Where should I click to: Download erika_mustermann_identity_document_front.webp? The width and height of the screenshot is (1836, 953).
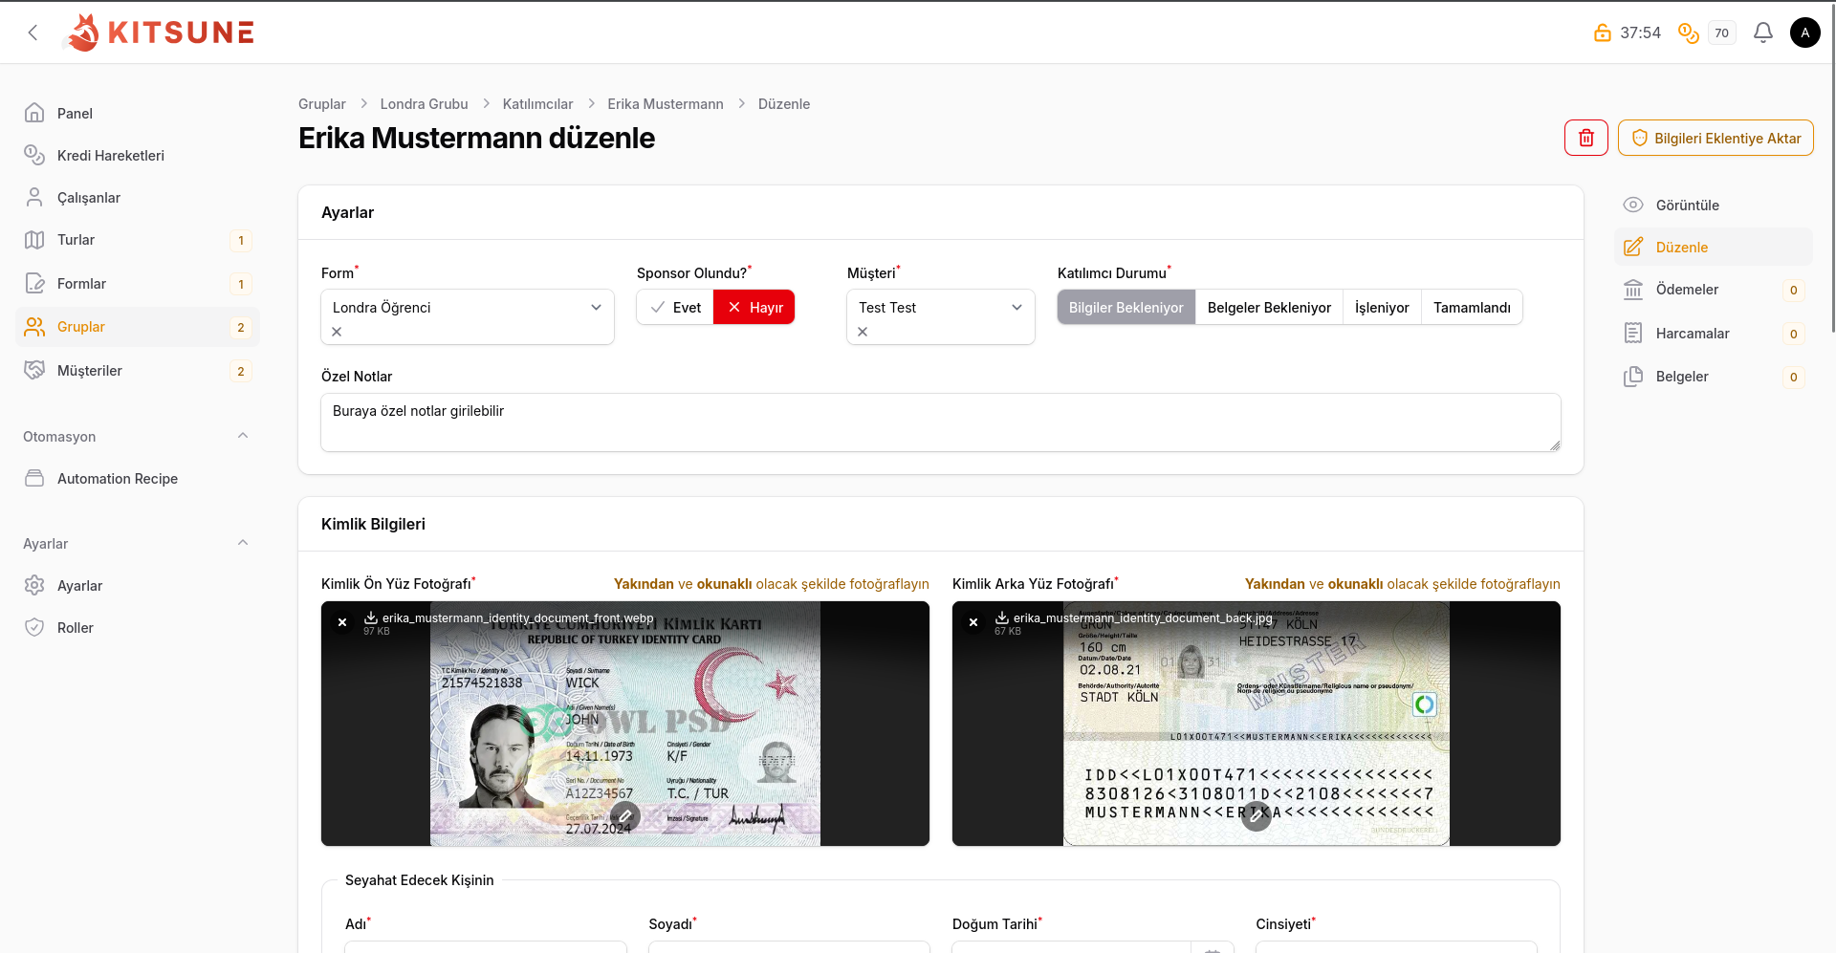pyautogui.click(x=370, y=617)
